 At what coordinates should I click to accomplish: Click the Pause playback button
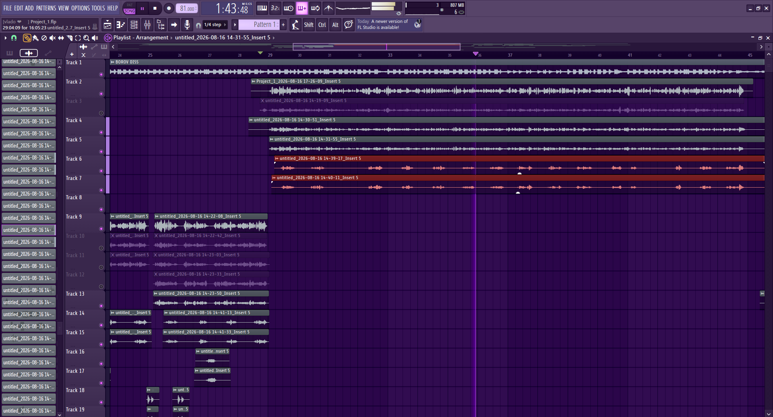(142, 8)
